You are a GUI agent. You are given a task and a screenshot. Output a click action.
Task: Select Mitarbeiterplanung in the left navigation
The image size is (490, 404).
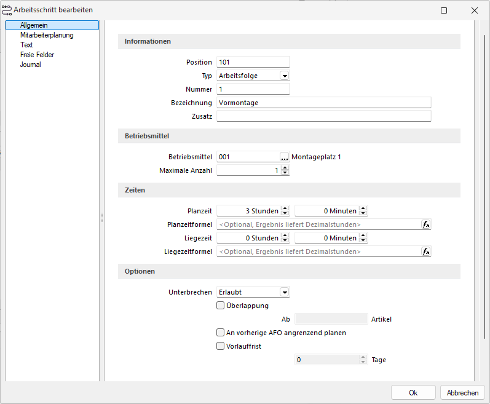click(x=47, y=35)
